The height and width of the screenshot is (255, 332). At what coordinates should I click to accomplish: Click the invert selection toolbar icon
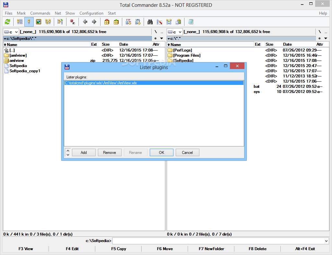coord(60,22)
